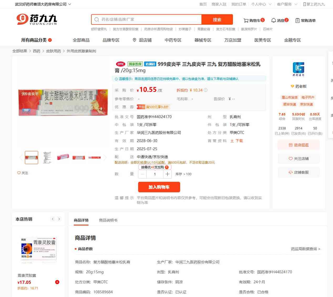The height and width of the screenshot is (297, 333).
Task: Expand the 所有商品分类 category dropdown
Action: pyautogui.click(x=37, y=40)
